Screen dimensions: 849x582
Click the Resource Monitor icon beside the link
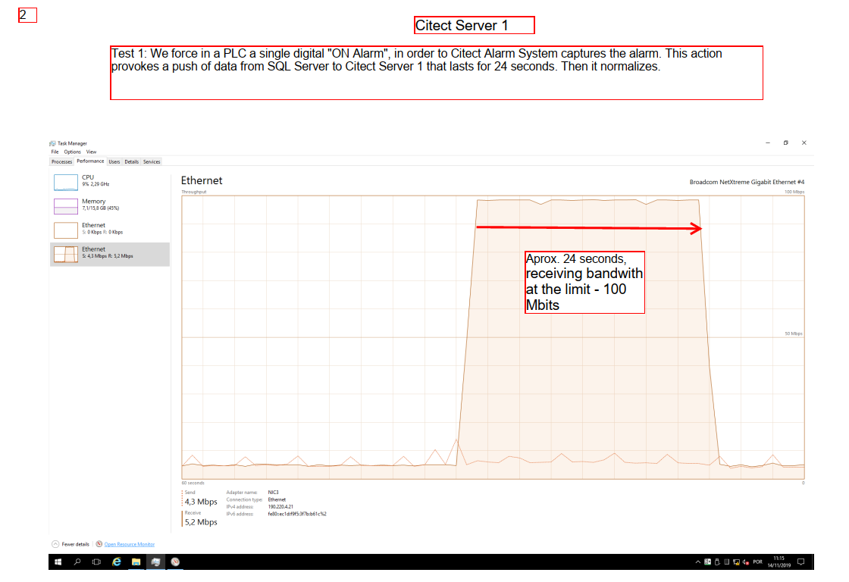pos(99,544)
